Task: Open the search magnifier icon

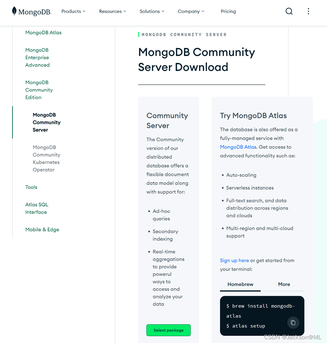Action: [289, 11]
